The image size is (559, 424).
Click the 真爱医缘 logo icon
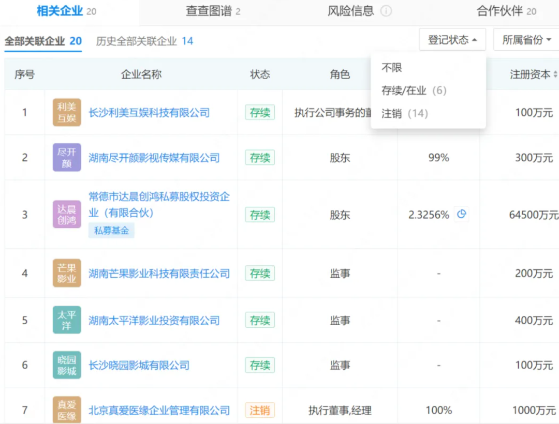tap(66, 410)
